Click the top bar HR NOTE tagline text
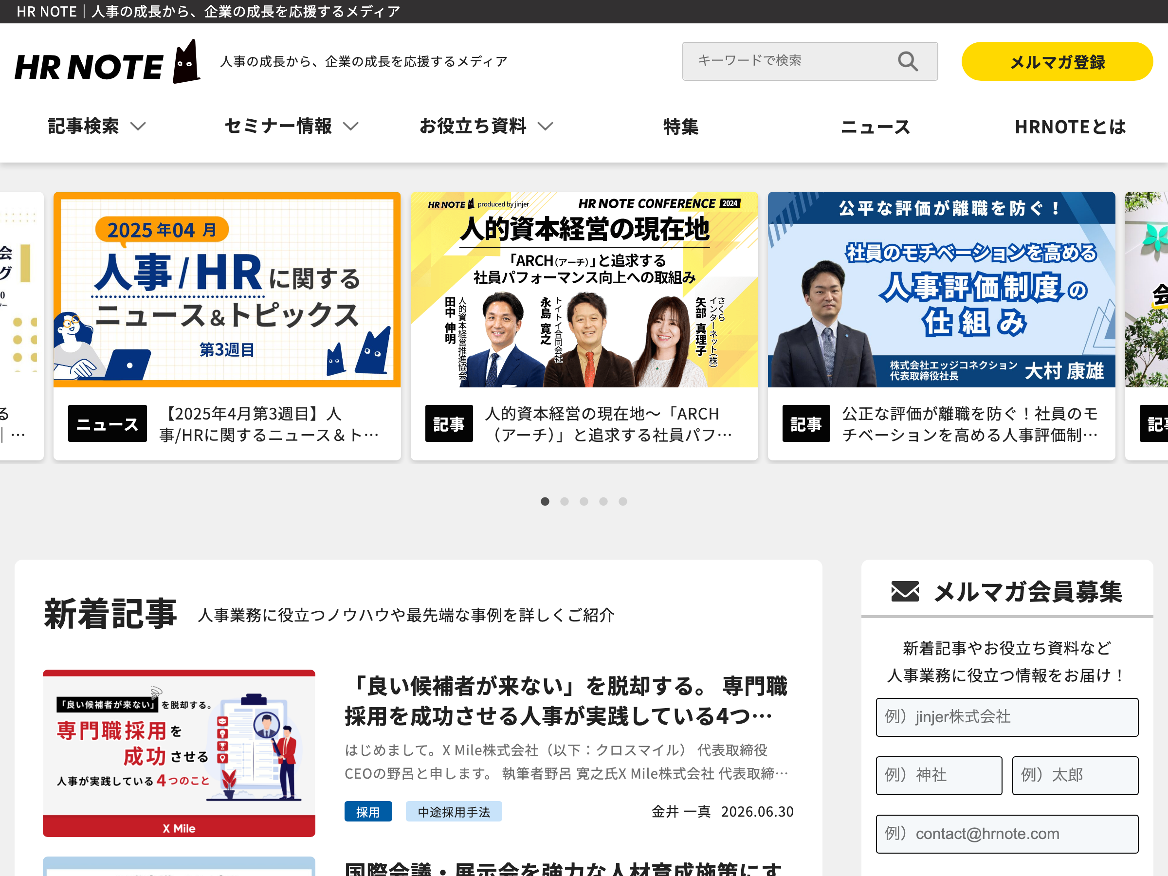Viewport: 1168px width, 876px height. click(209, 11)
